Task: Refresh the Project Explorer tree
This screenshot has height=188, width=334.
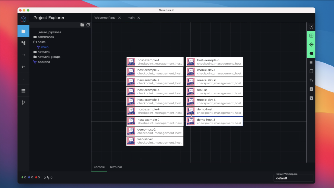Action: [88, 25]
